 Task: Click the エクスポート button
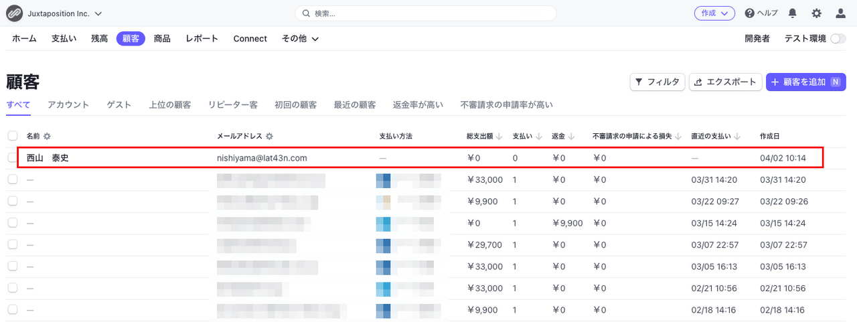[725, 82]
